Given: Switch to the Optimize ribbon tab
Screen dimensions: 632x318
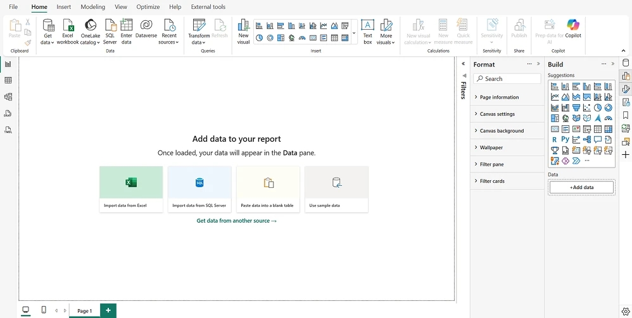Looking at the screenshot, I should click(x=148, y=7).
